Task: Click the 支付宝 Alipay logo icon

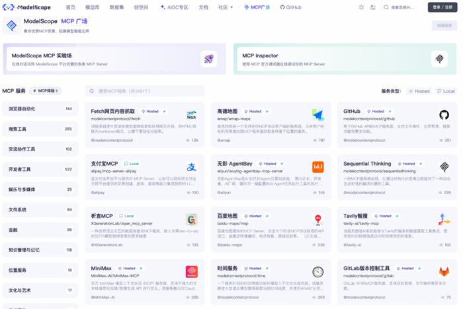Action: (x=191, y=167)
